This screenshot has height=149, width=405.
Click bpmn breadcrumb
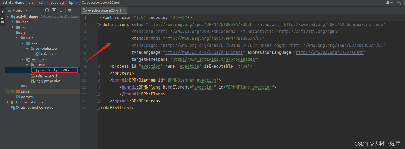coord(73,2)
